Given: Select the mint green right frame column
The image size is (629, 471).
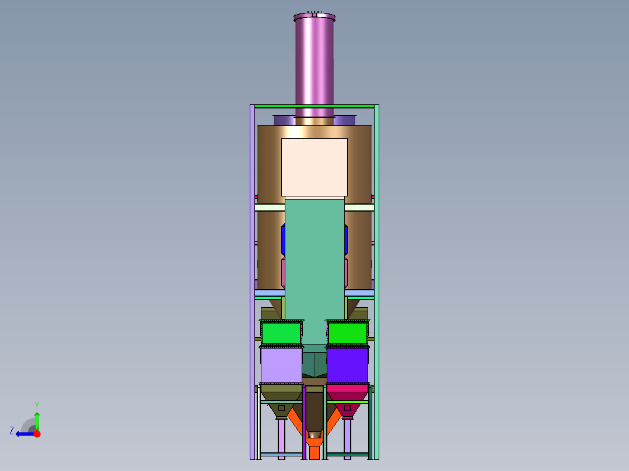Looking at the screenshot, I should point(377,282).
